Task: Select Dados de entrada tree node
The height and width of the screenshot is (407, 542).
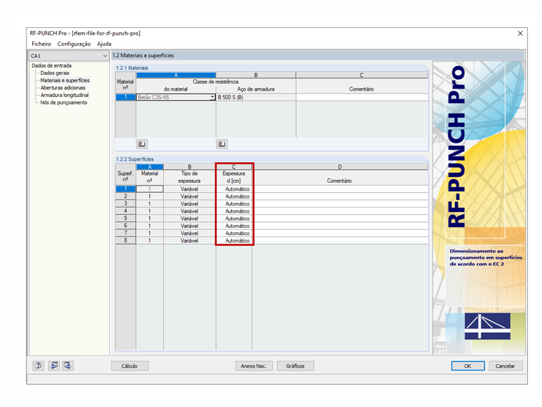Action: (x=51, y=66)
